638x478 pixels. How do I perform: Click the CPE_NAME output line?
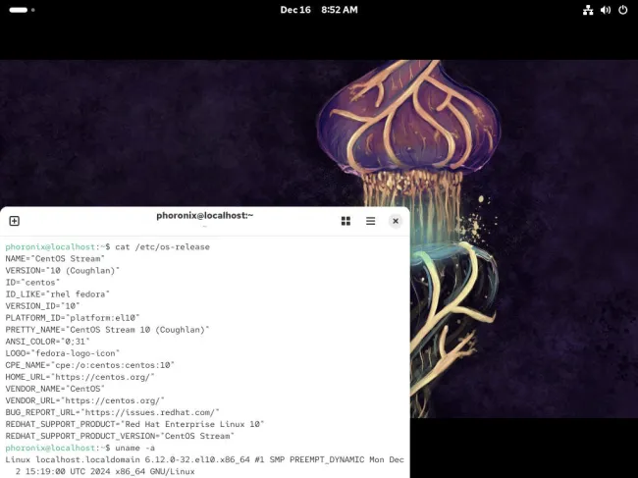click(x=90, y=364)
